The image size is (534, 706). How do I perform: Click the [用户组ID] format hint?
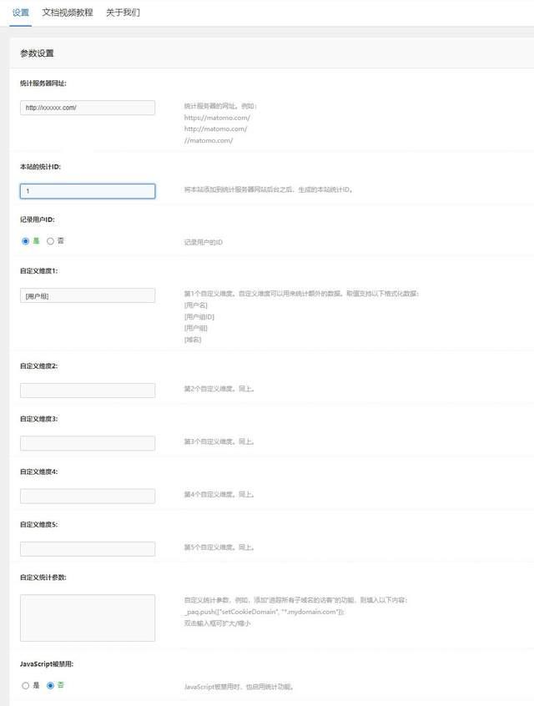[x=199, y=316]
